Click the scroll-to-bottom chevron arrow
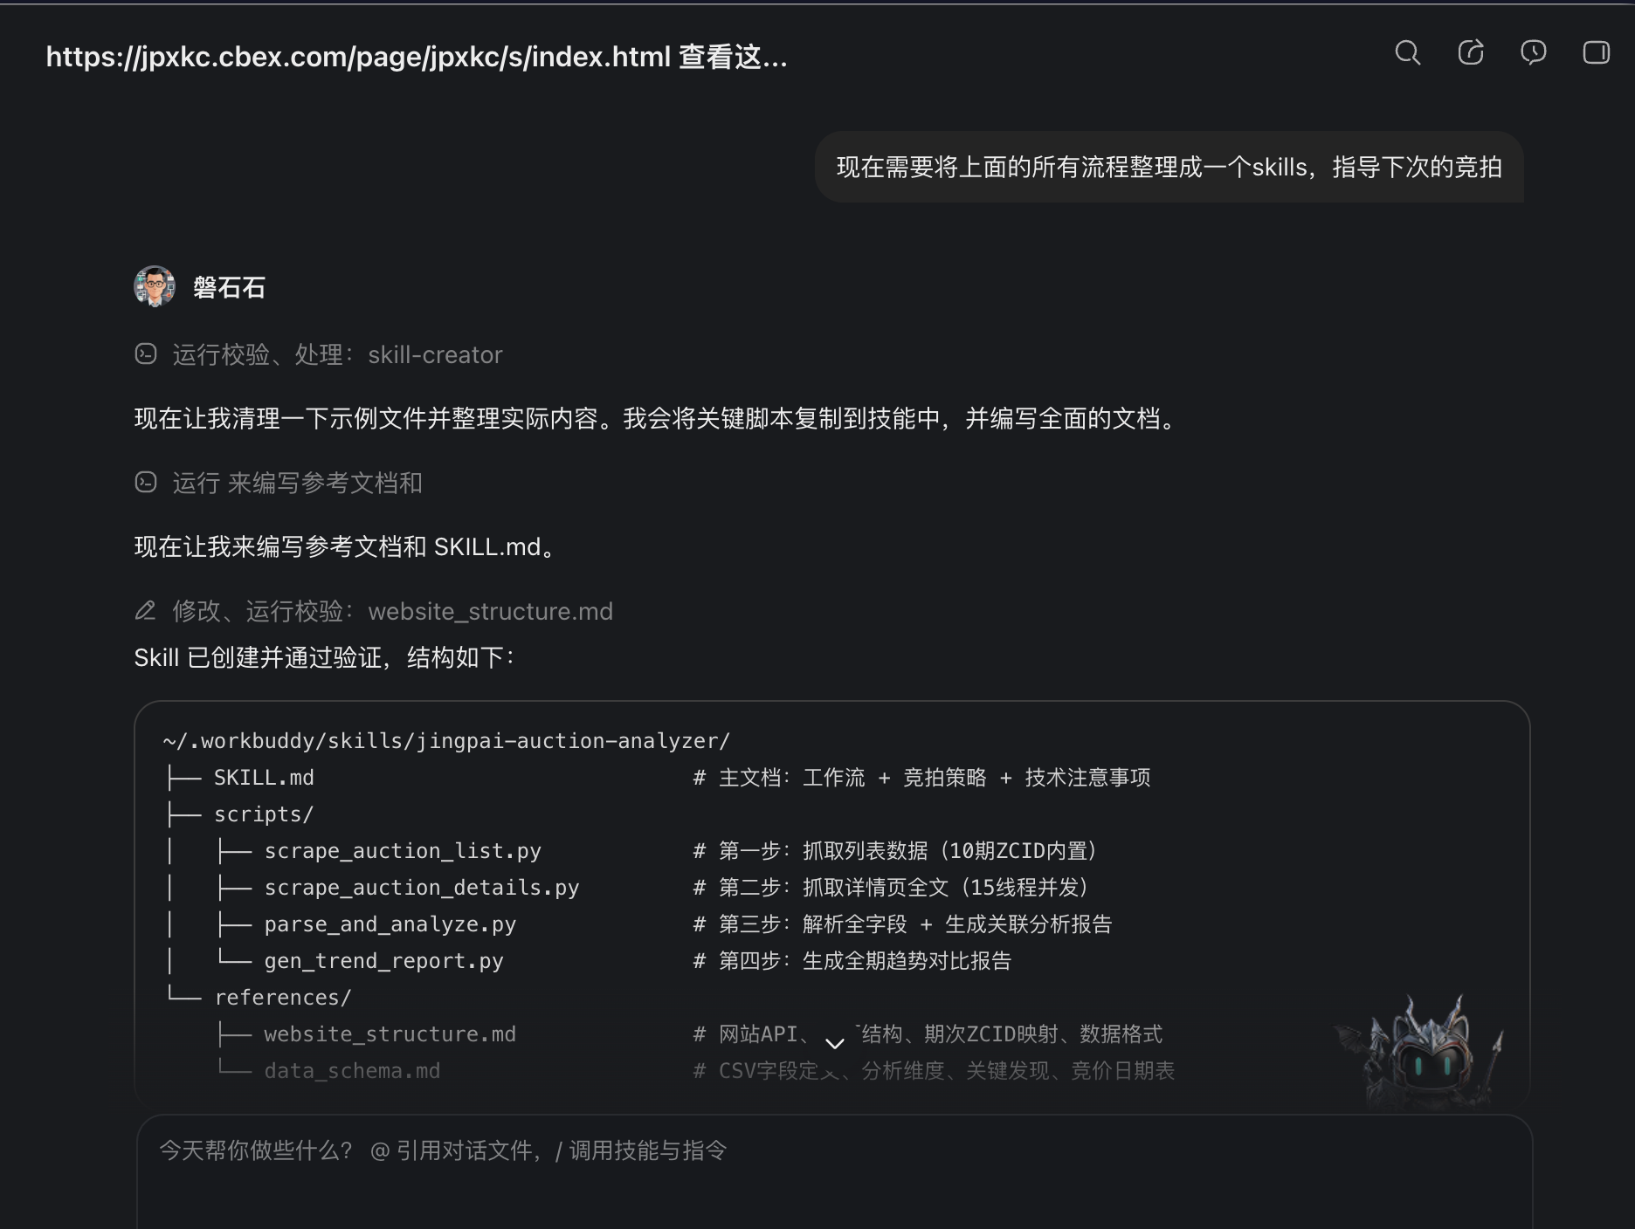Screen dimensions: 1635x1229 (835, 1043)
